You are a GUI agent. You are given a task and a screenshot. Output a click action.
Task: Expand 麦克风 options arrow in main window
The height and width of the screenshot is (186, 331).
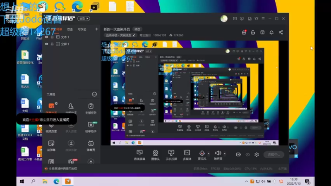point(209,153)
